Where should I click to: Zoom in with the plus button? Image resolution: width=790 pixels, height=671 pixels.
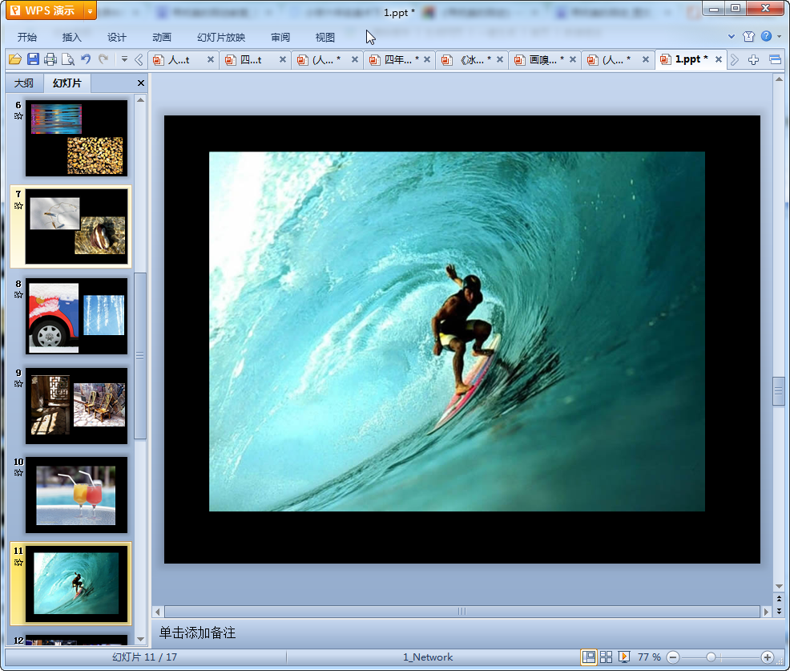(x=768, y=657)
